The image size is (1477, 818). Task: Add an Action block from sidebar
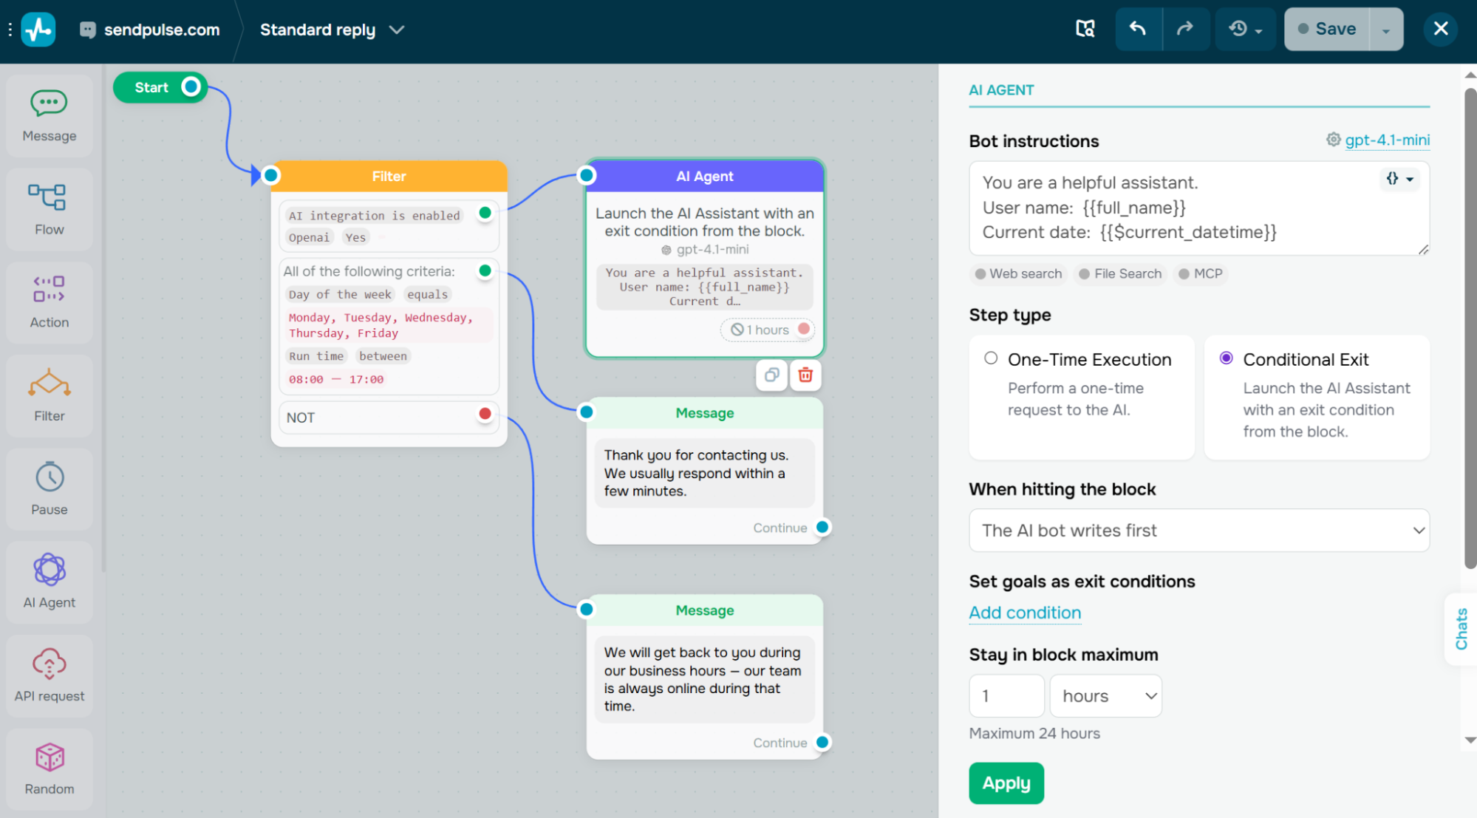(50, 302)
